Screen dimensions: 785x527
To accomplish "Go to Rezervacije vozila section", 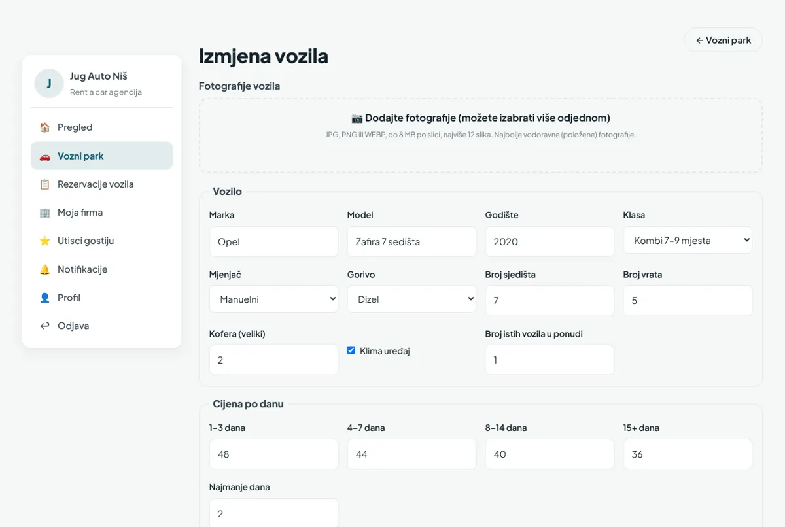I will tap(101, 184).
